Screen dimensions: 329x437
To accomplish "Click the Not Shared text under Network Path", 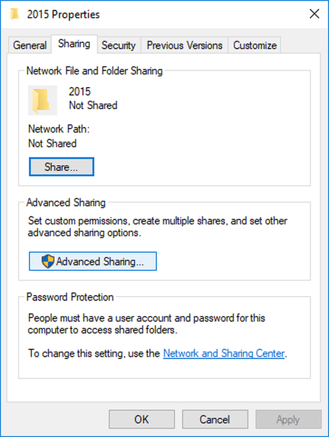I will [x=52, y=144].
